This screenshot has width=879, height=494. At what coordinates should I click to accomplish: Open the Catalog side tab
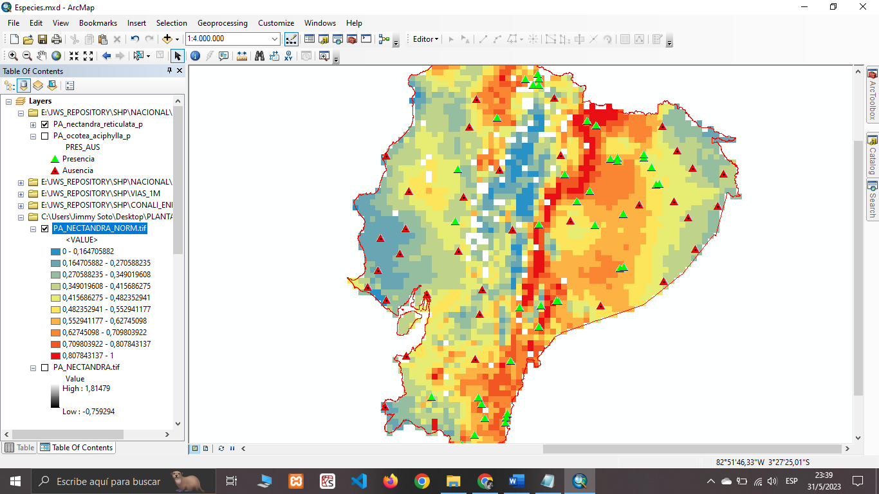click(873, 156)
